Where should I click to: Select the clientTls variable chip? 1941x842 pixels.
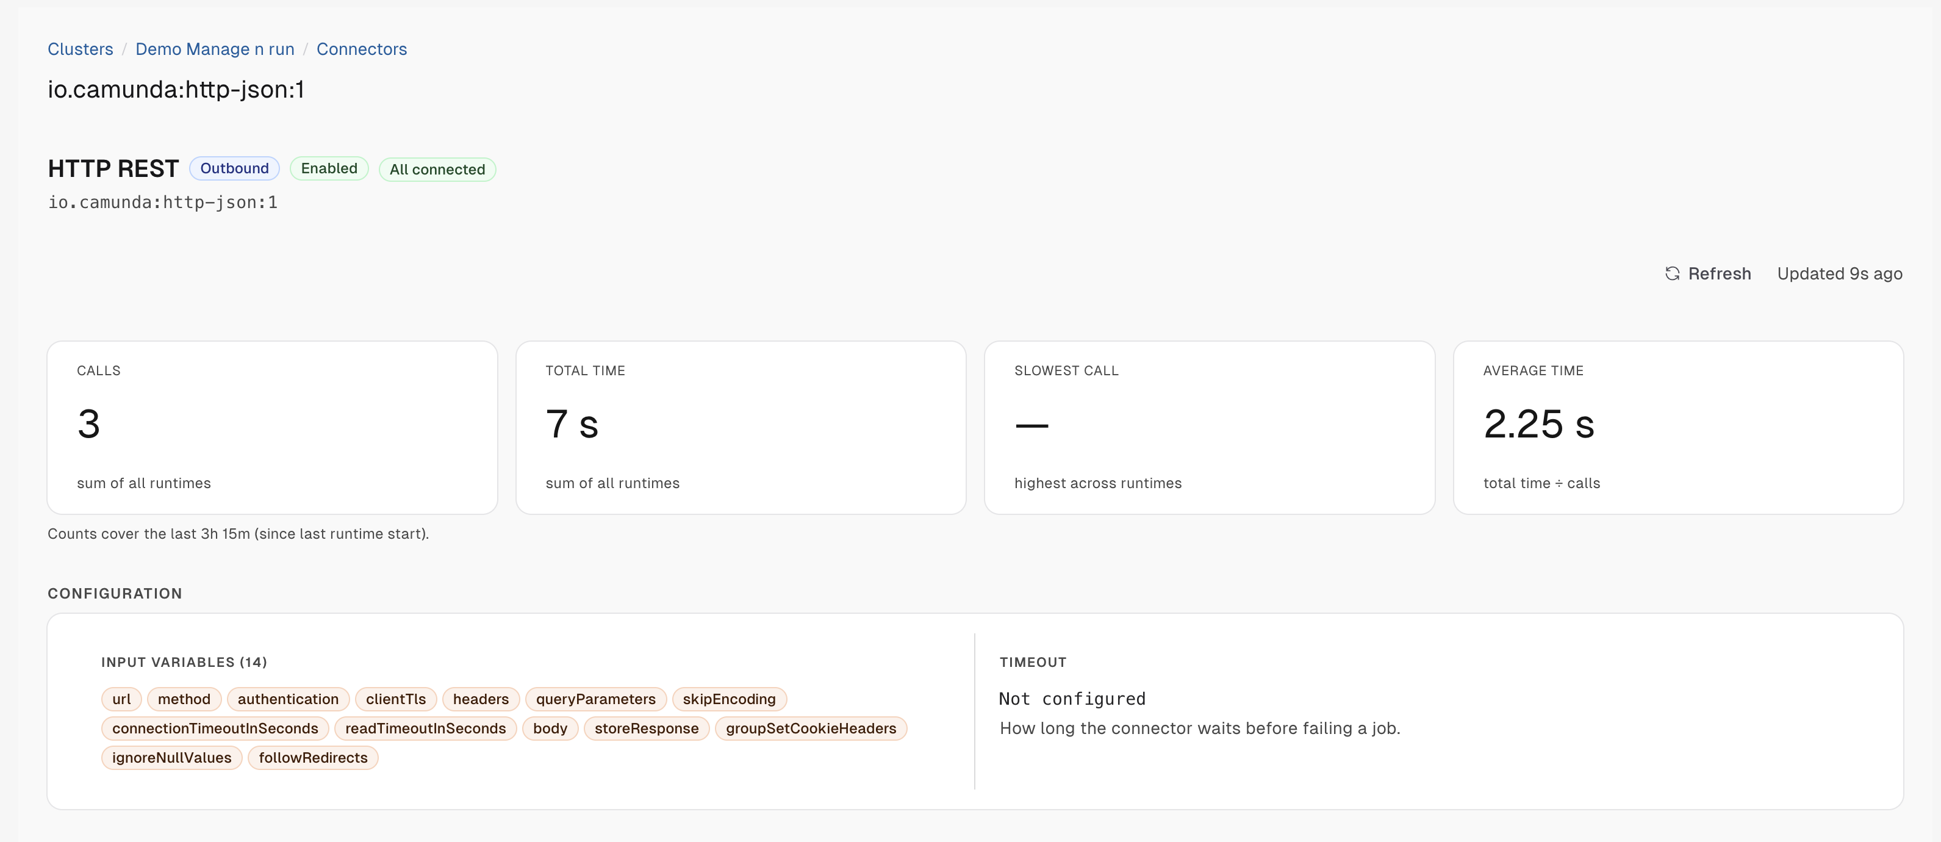coord(396,699)
